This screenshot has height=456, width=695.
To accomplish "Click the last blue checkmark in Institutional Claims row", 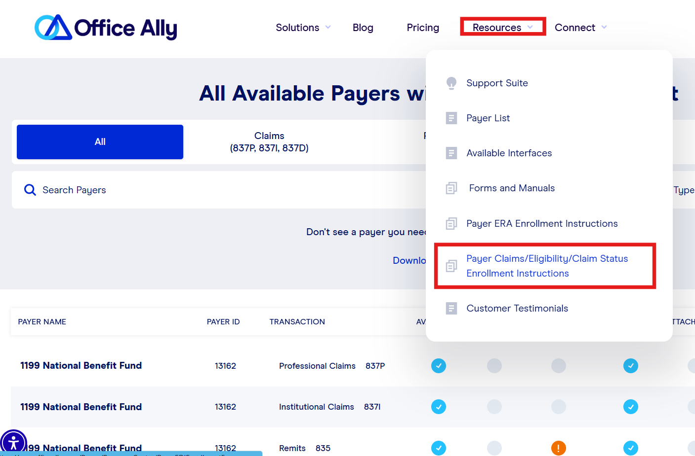I will point(631,407).
